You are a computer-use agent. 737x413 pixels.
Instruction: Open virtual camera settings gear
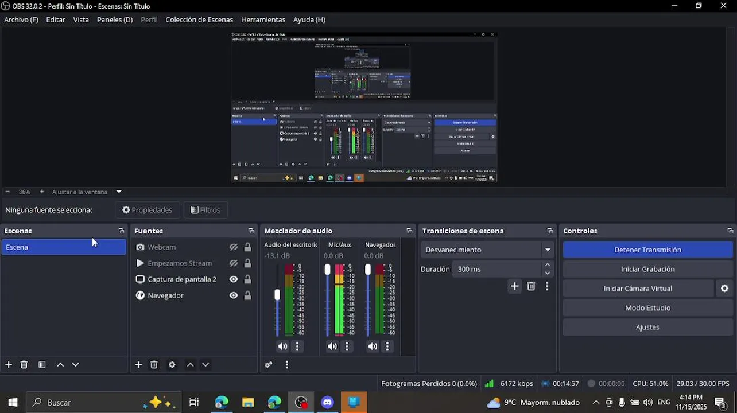(x=724, y=289)
